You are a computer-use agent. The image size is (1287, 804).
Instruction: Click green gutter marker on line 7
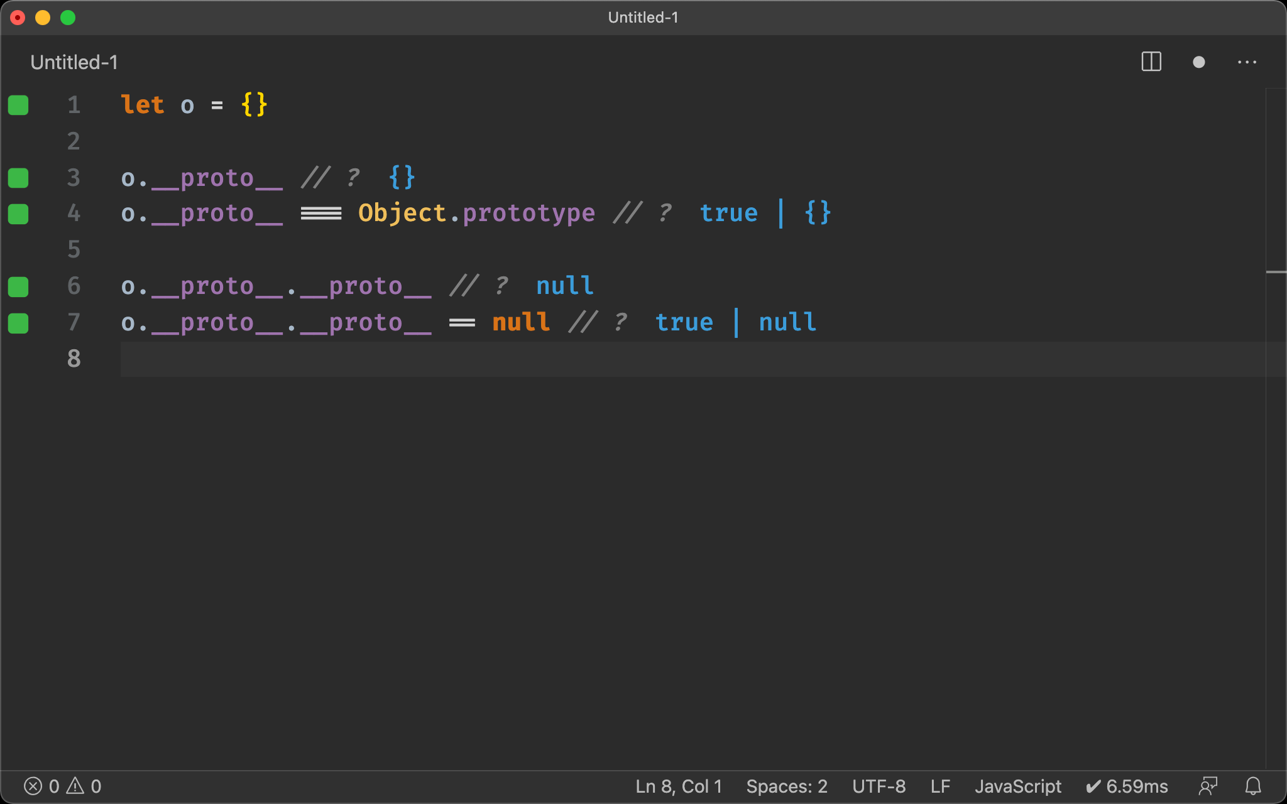(x=18, y=323)
